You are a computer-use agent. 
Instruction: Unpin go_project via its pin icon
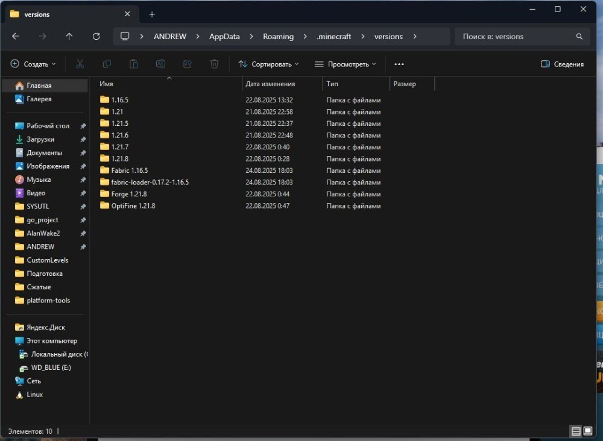(x=83, y=220)
